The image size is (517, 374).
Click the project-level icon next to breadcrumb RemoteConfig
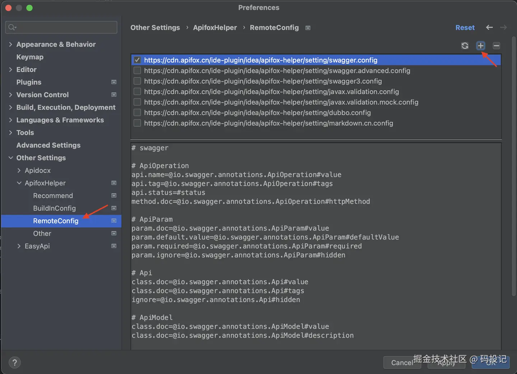308,28
